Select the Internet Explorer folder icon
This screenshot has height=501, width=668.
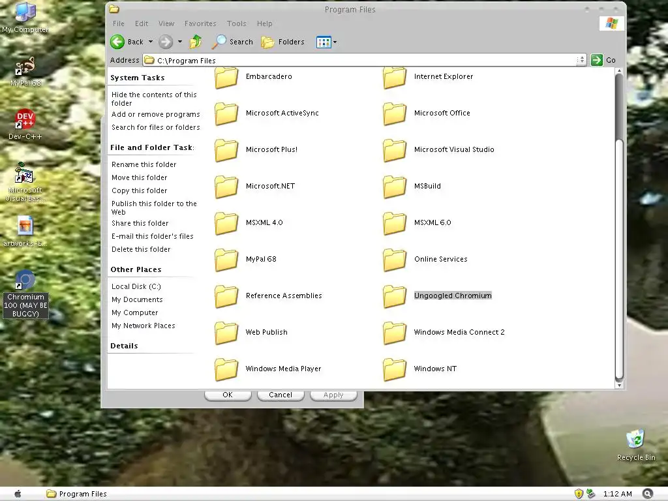coord(395,77)
